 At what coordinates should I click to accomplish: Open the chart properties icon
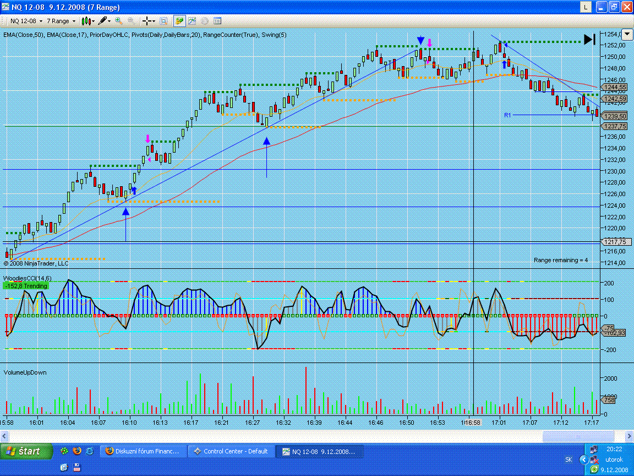click(x=217, y=21)
